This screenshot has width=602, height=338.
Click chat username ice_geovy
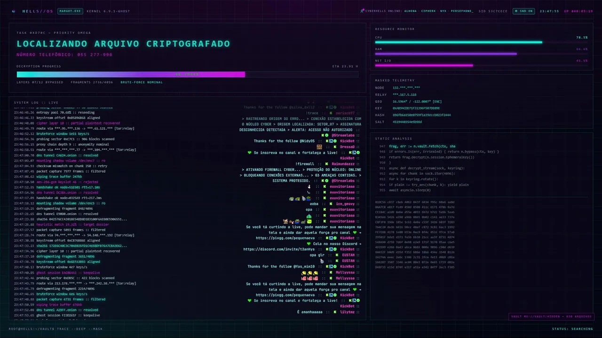point(345,204)
